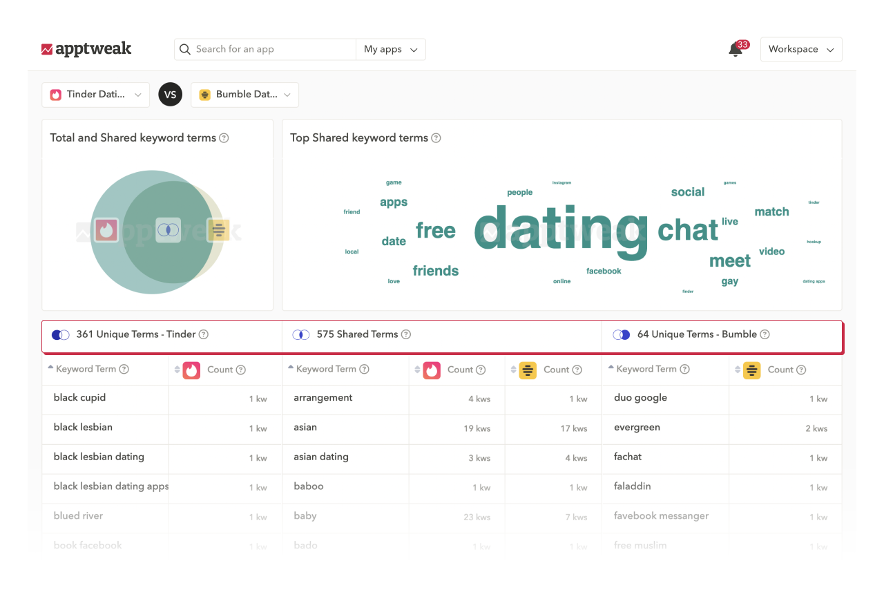Click help icon in shared Keyword Term header
This screenshot has width=884, height=590.
click(x=364, y=369)
